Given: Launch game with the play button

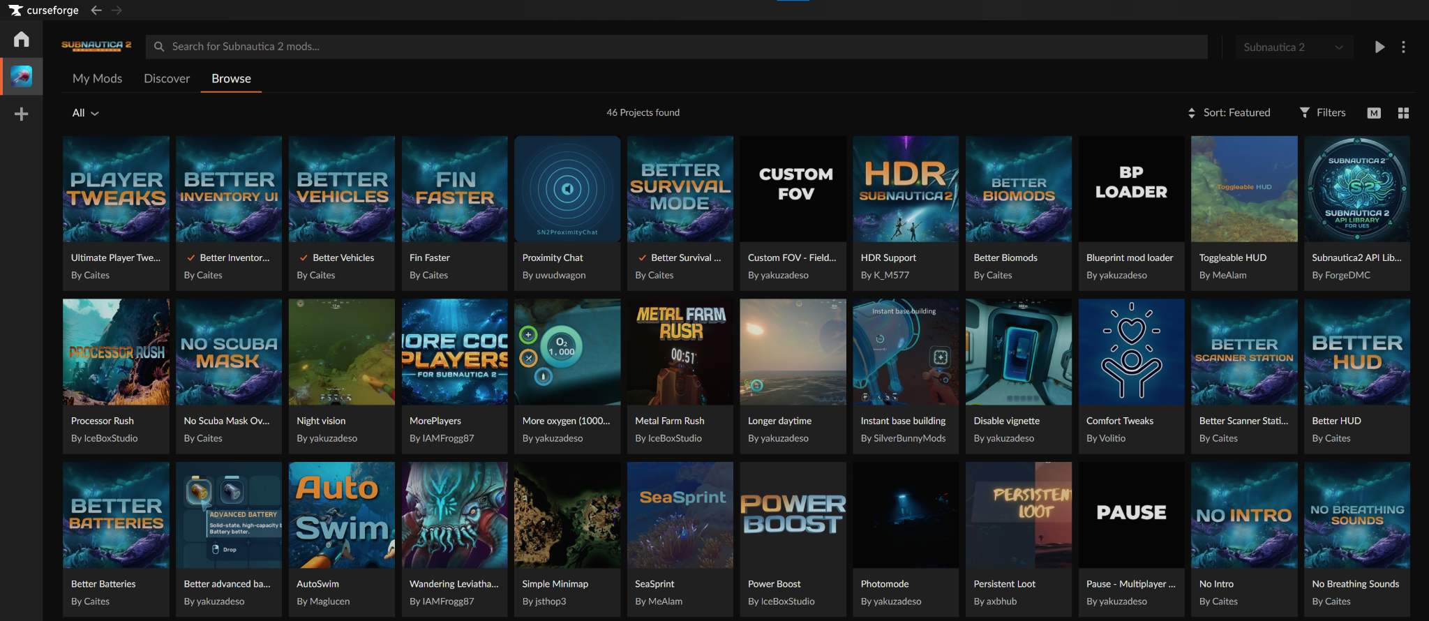Looking at the screenshot, I should 1379,47.
